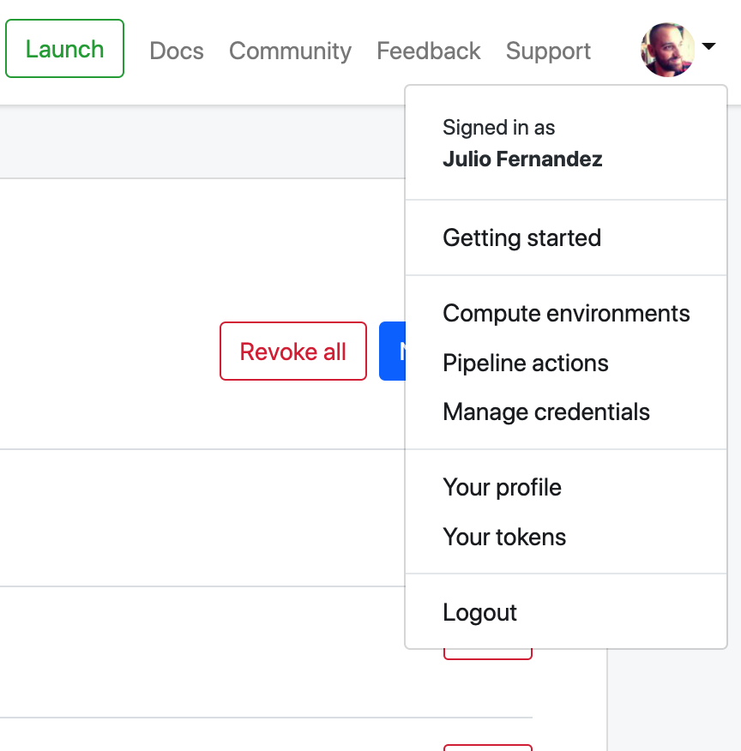Click the lowest red-outlined token row button
The width and height of the screenshot is (741, 751).
pos(487,748)
